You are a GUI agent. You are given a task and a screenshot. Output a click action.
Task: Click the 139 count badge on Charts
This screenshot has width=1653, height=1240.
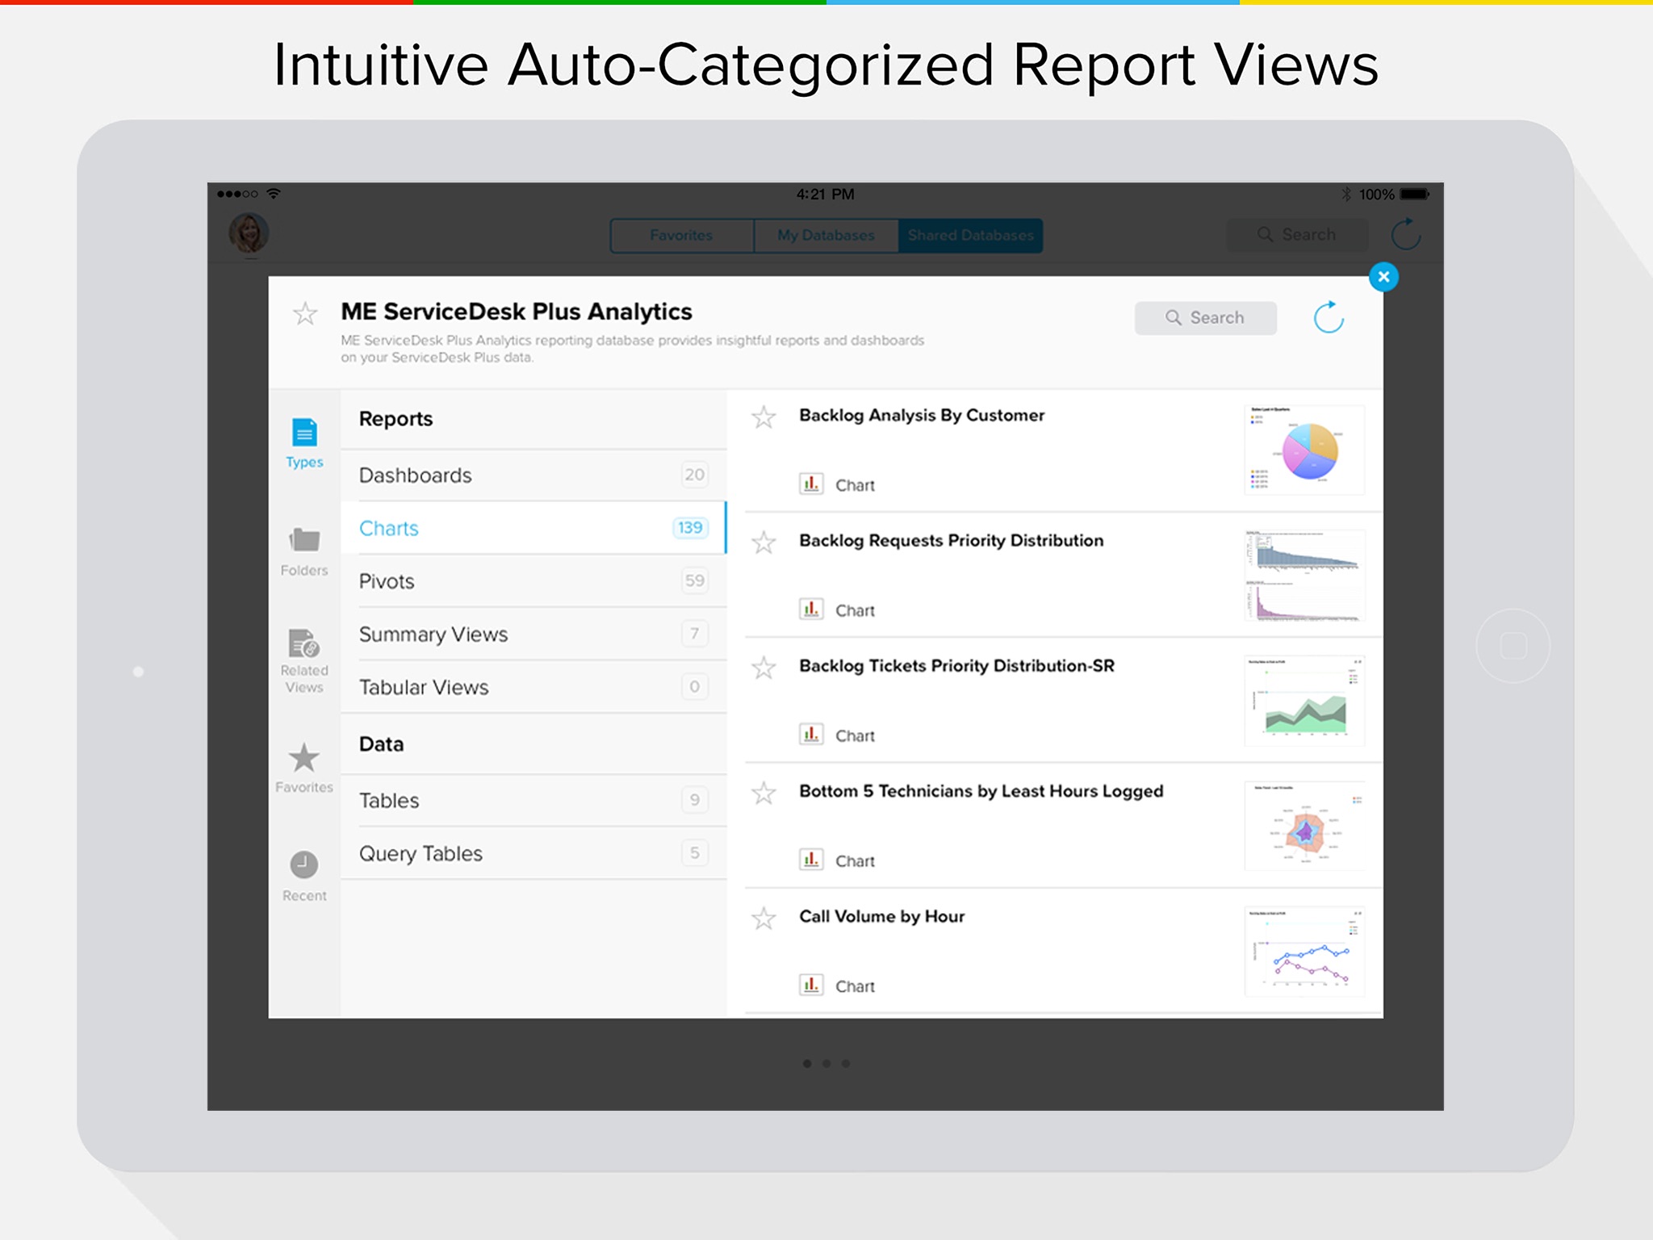(690, 527)
